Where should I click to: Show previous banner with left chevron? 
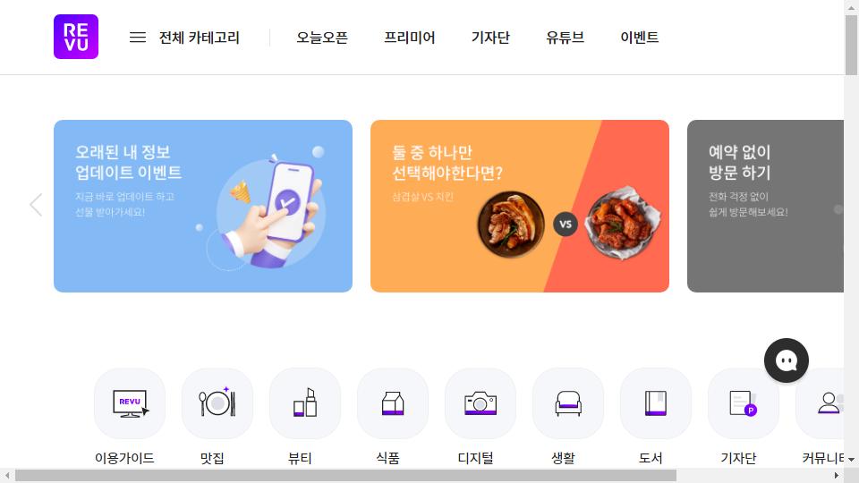click(36, 205)
